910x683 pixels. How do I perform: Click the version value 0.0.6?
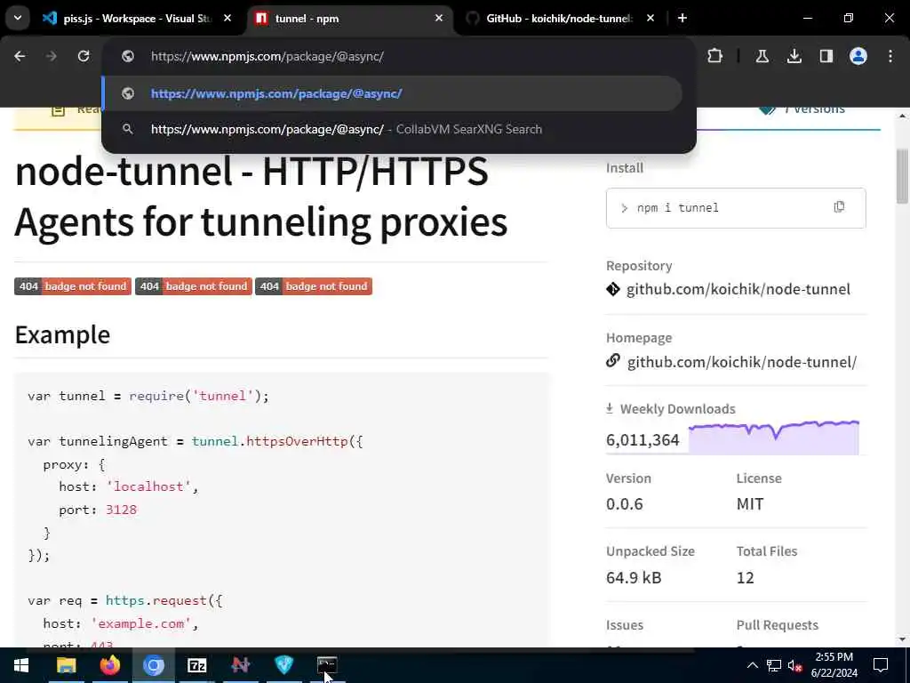pyautogui.click(x=625, y=503)
